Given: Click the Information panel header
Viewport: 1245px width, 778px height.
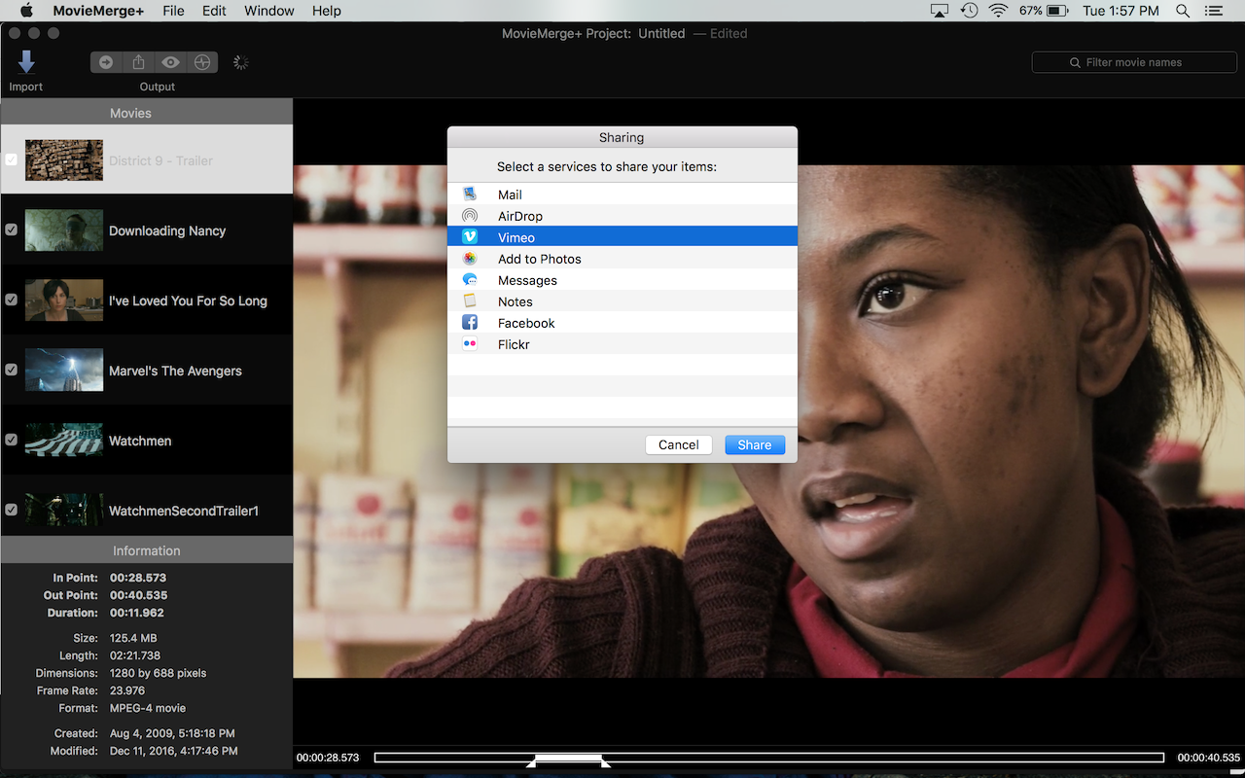Looking at the screenshot, I should (147, 550).
